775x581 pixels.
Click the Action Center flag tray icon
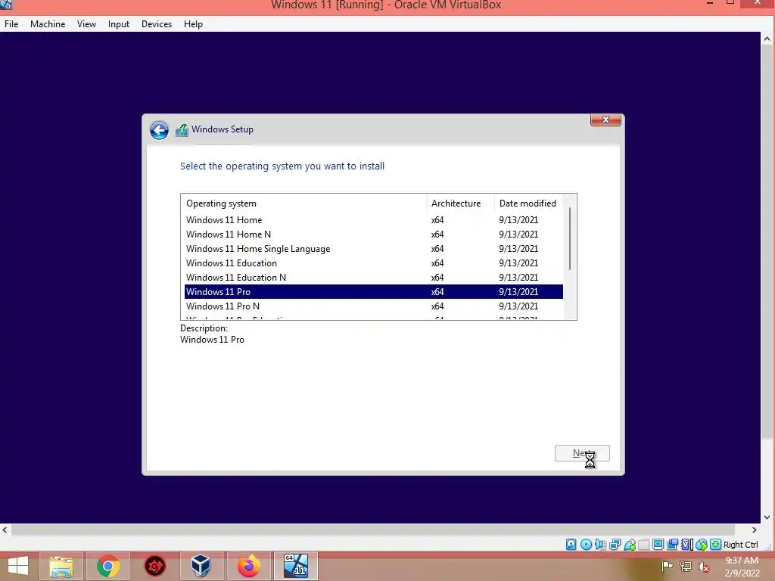[667, 566]
